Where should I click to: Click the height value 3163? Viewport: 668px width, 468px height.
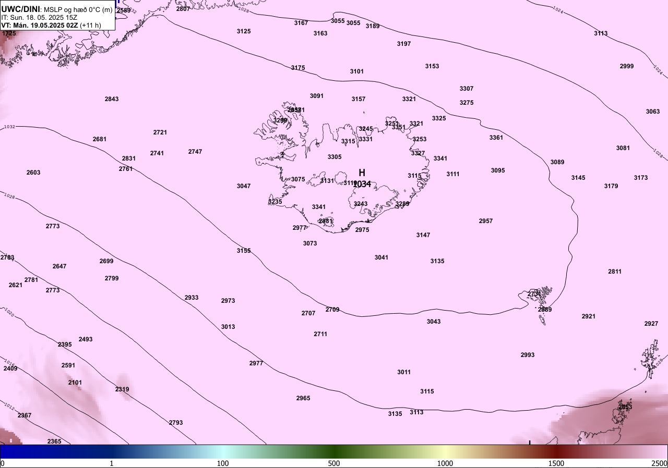pos(320,33)
